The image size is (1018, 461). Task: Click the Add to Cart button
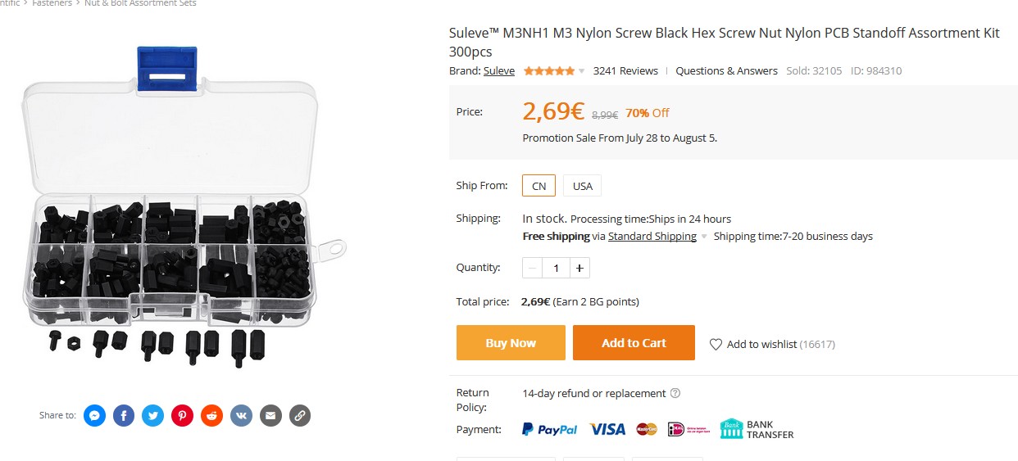pyautogui.click(x=634, y=343)
